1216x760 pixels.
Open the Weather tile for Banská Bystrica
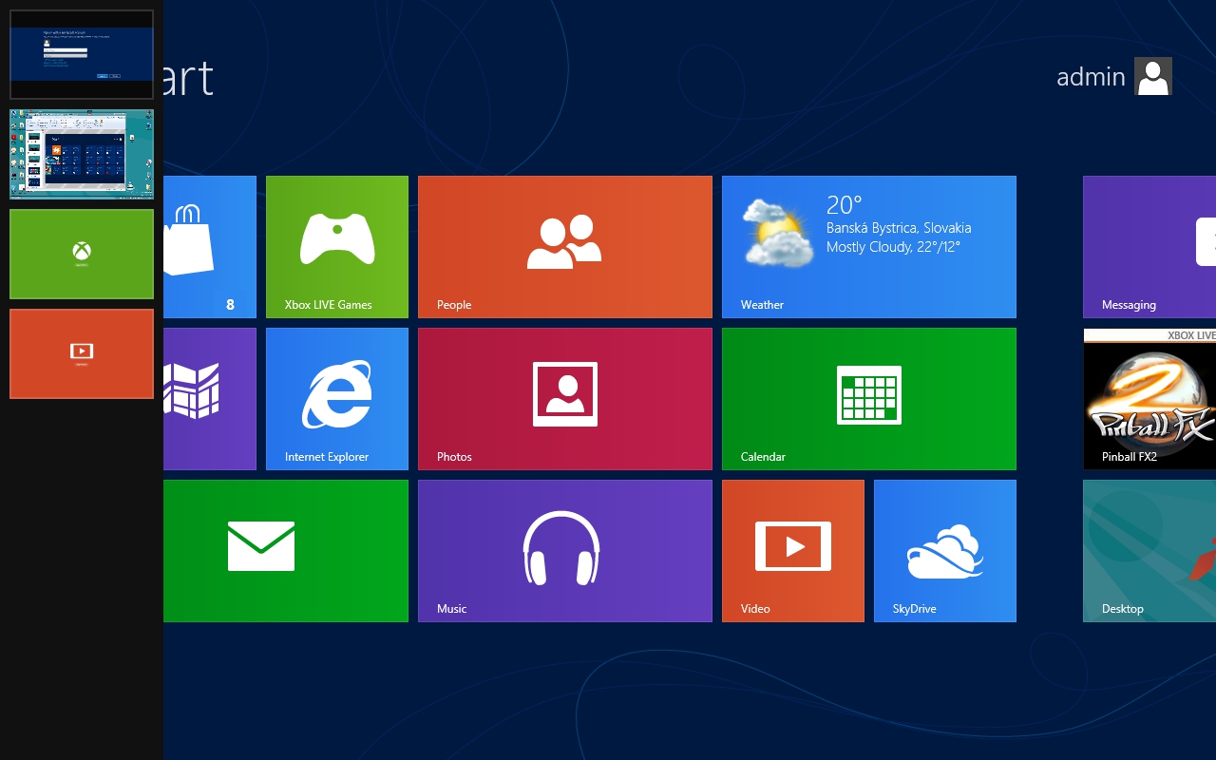(869, 247)
